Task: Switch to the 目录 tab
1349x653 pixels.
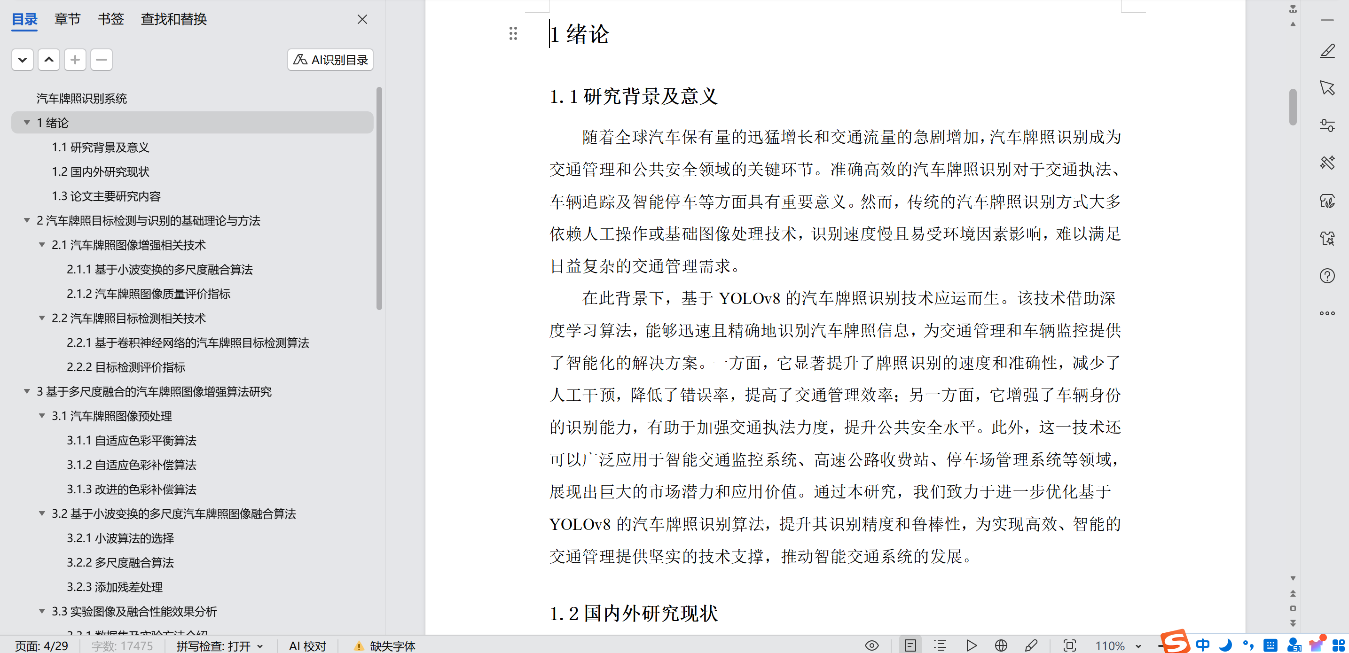Action: click(x=24, y=19)
